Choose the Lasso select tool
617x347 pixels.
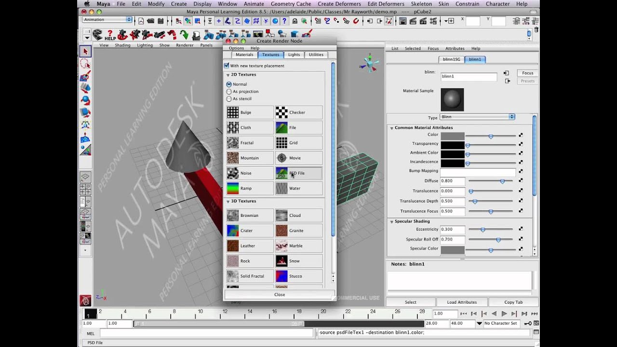pyautogui.click(x=85, y=64)
